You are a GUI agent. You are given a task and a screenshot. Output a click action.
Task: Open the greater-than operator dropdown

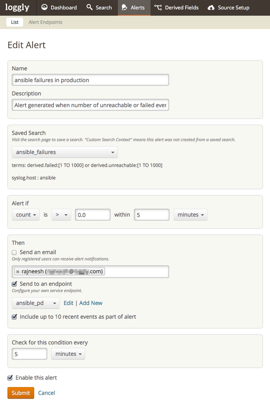(61, 215)
